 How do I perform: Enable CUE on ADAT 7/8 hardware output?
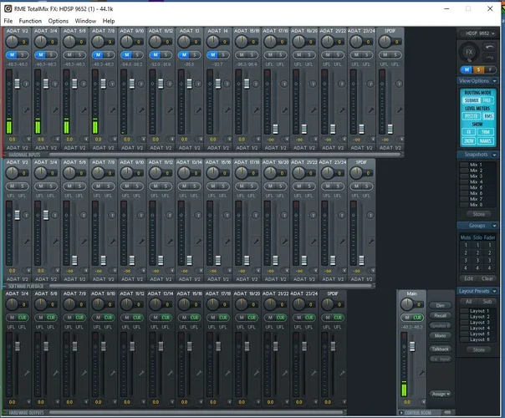tap(80, 318)
